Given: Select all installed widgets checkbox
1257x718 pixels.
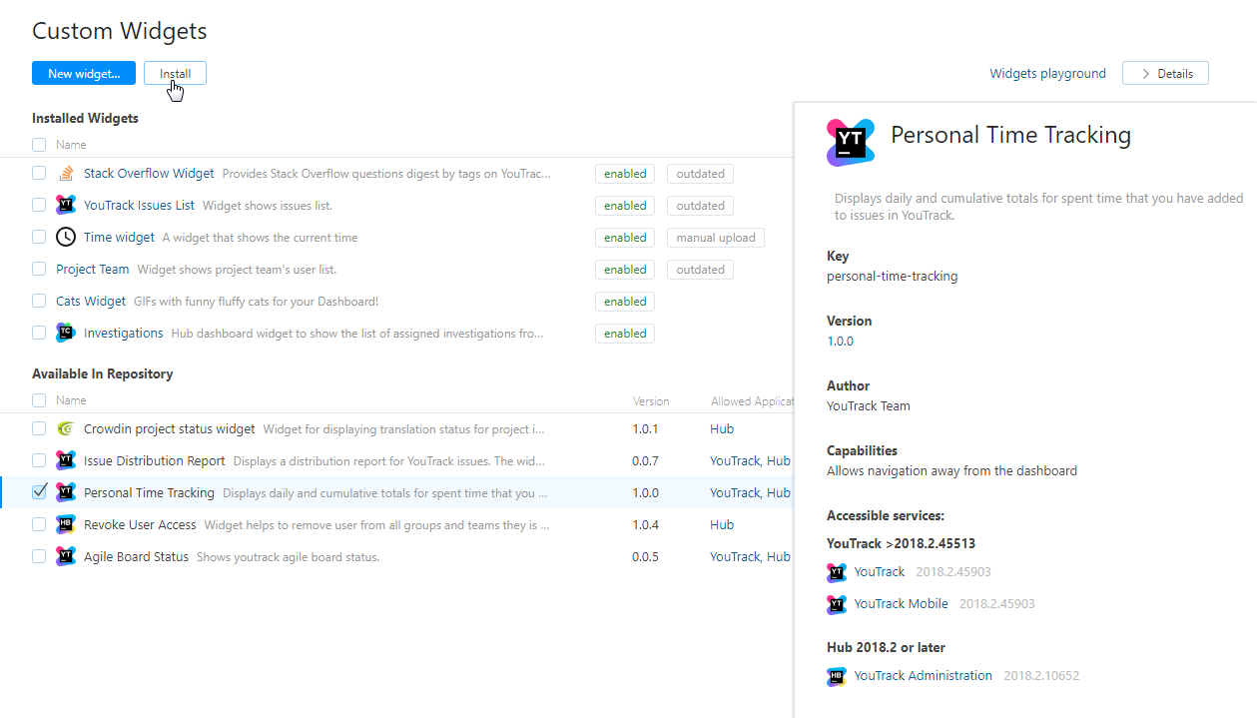Looking at the screenshot, I should (39, 145).
